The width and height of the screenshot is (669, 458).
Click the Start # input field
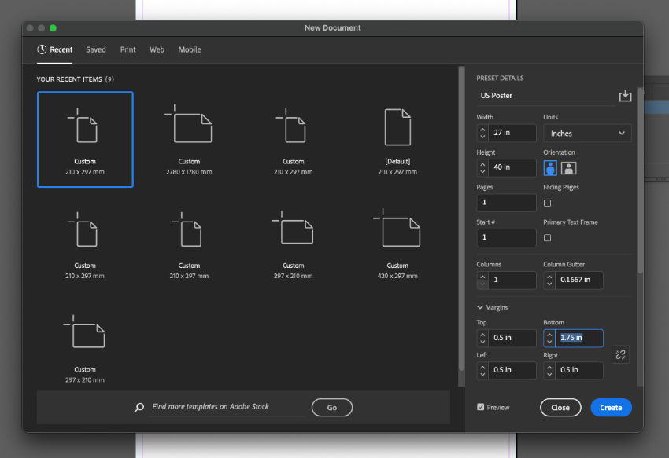(x=506, y=238)
